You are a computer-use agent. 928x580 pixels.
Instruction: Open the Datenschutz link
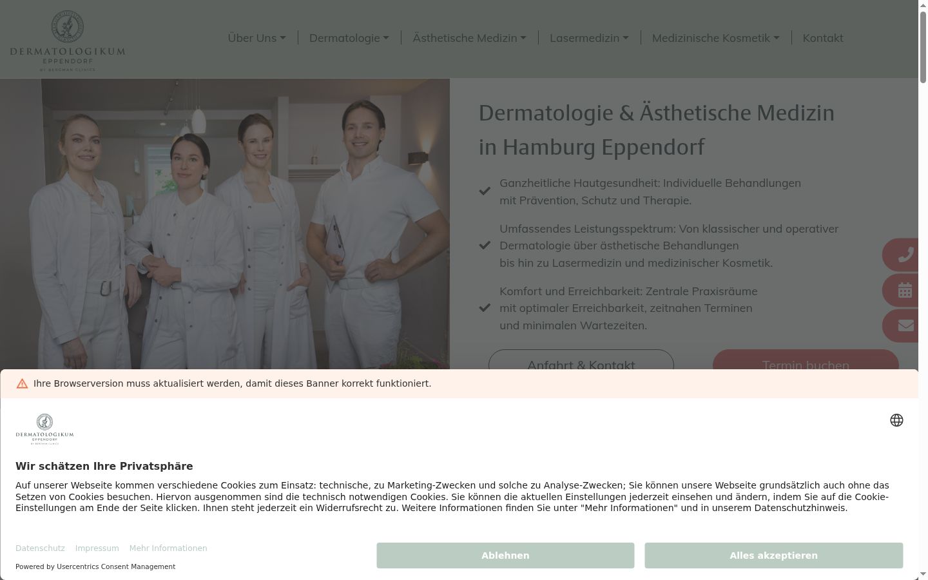coord(40,548)
